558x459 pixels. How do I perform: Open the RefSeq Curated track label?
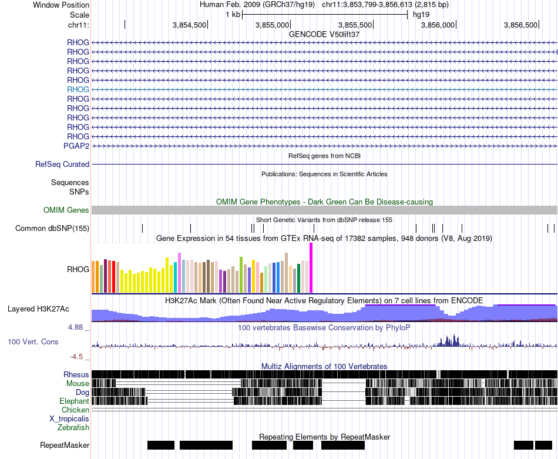tap(62, 164)
